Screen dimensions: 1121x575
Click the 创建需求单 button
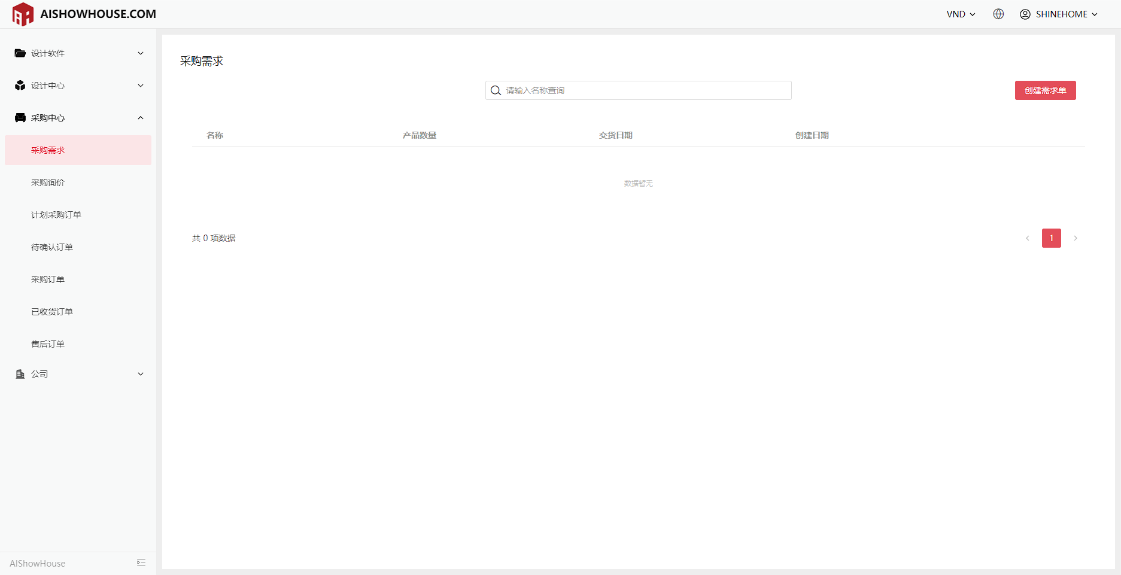(x=1045, y=90)
